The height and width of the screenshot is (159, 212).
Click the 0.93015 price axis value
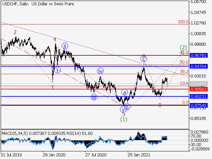198,76
